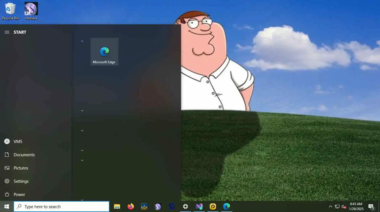Open the HotJava taskbar icon
This screenshot has height=212, width=380.
coord(158,206)
